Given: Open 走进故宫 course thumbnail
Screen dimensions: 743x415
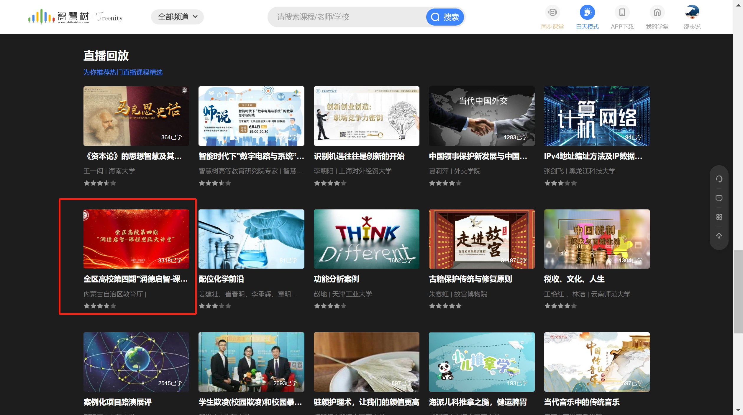Looking at the screenshot, I should click(481, 239).
